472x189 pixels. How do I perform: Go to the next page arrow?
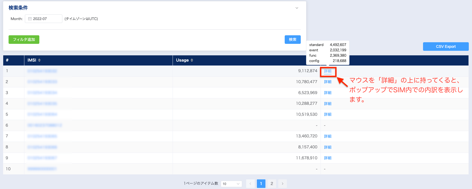[x=282, y=184]
